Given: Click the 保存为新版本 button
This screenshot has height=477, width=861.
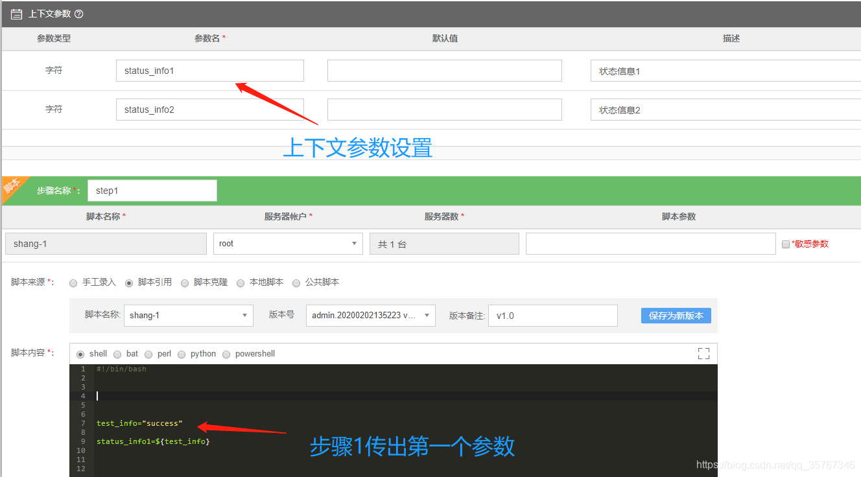Looking at the screenshot, I should tap(676, 316).
